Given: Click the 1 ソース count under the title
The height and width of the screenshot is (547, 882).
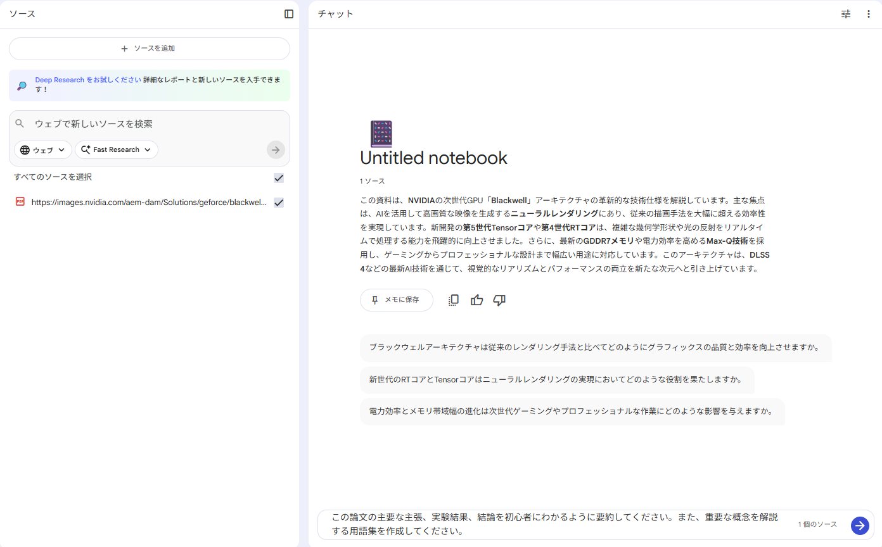Looking at the screenshot, I should click(x=372, y=181).
